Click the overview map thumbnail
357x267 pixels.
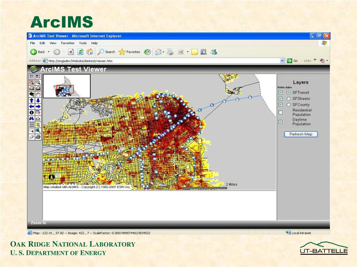[67, 86]
